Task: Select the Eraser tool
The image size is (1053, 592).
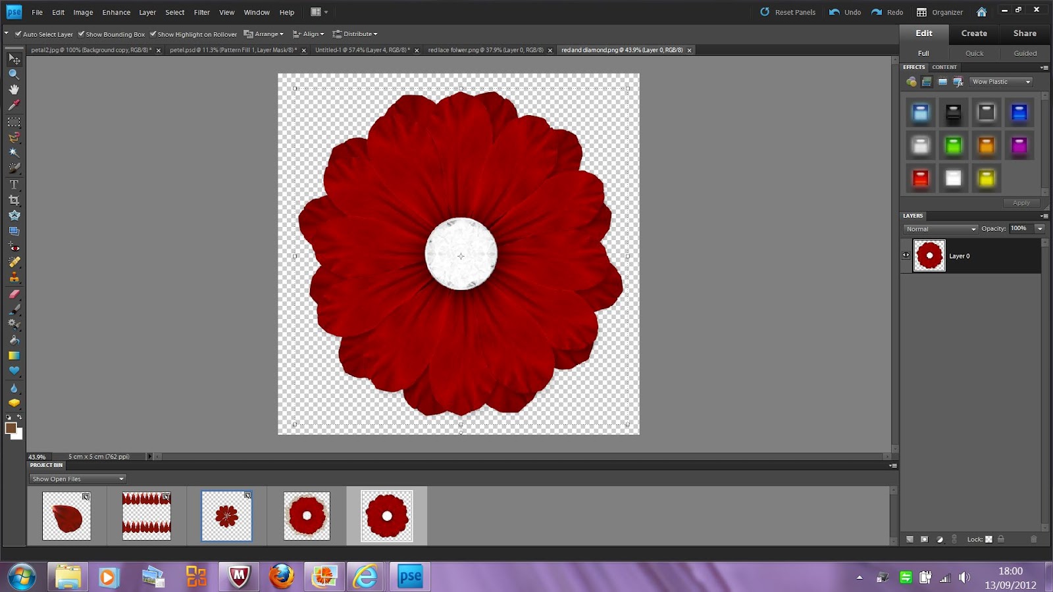Action: (14, 293)
